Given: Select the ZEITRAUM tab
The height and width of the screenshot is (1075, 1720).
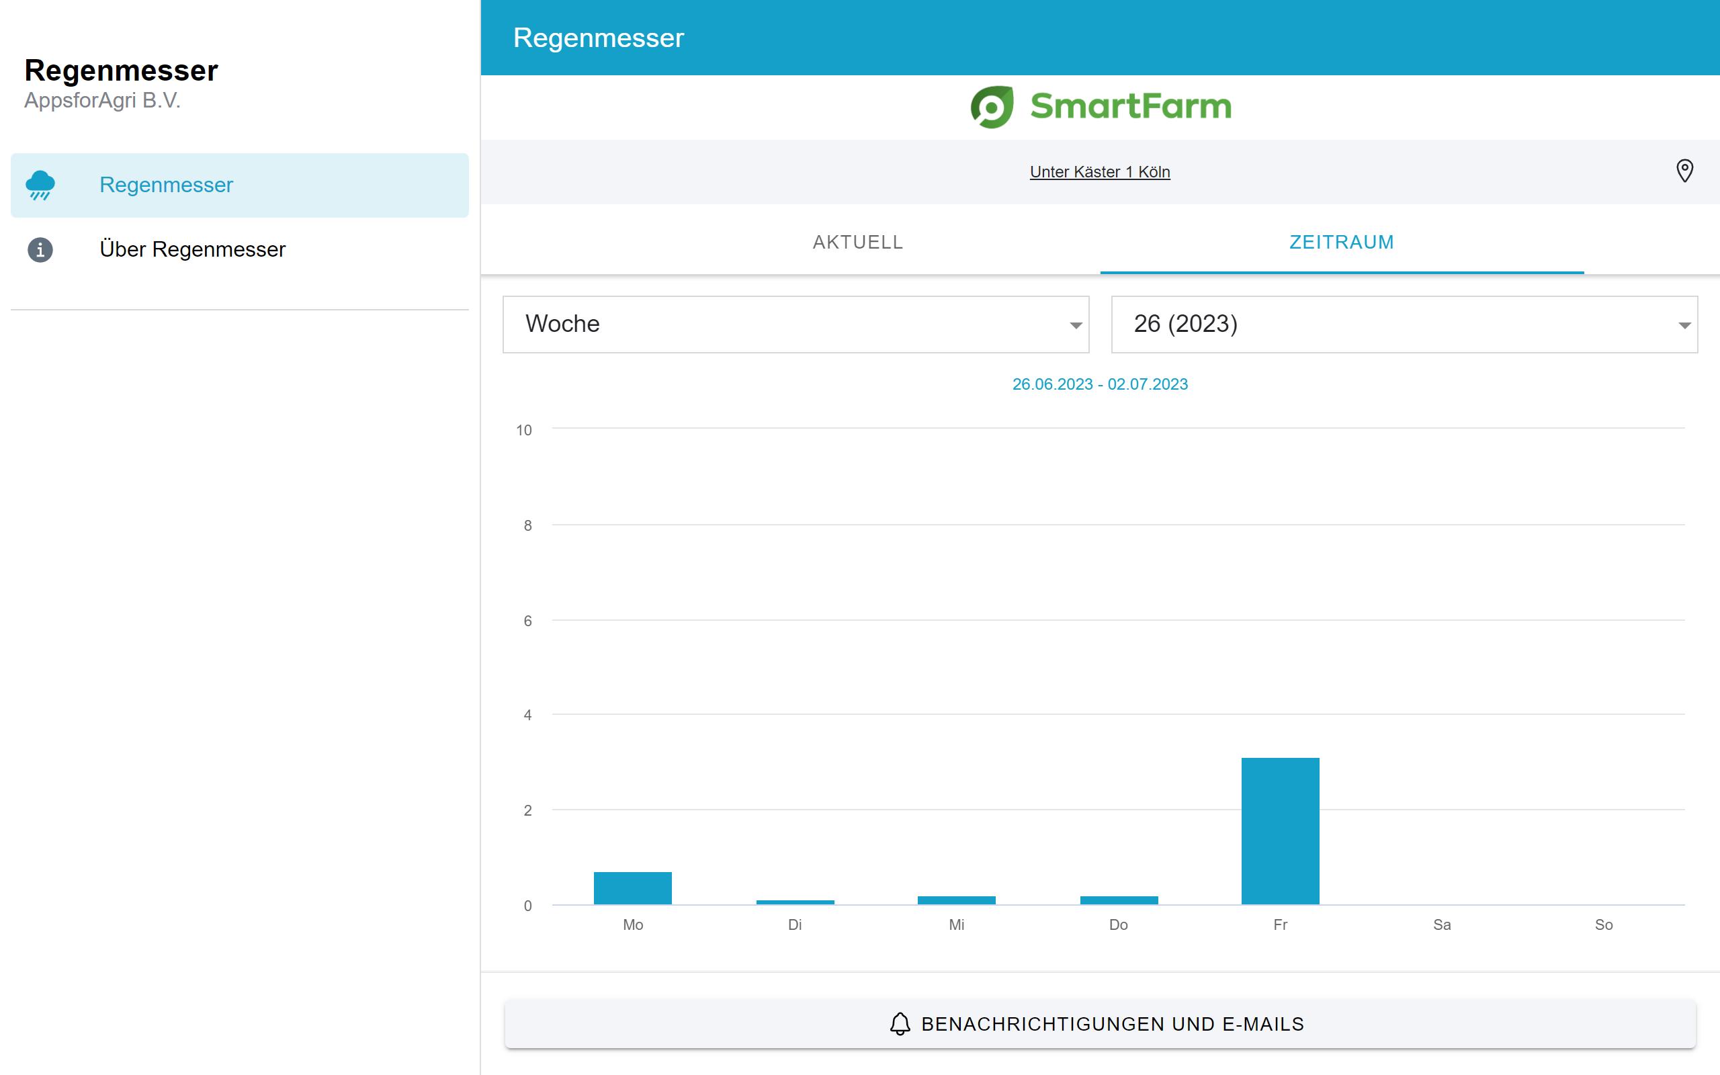Looking at the screenshot, I should coord(1342,243).
